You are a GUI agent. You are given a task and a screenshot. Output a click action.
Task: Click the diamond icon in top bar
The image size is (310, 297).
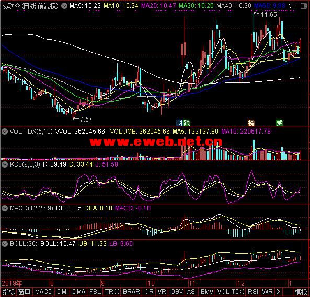click(x=294, y=6)
